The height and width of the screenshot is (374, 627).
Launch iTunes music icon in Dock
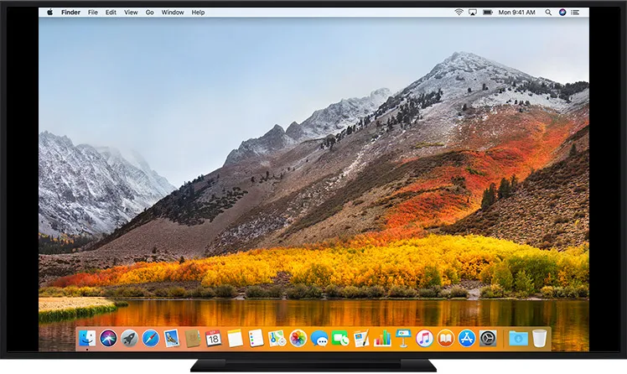pyautogui.click(x=425, y=338)
